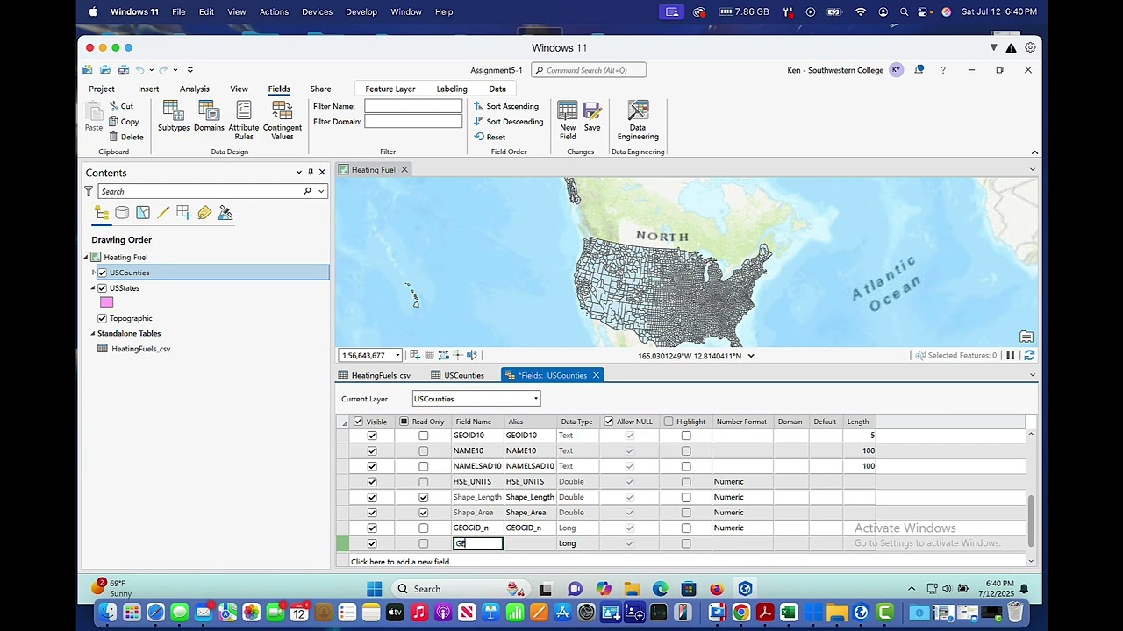
Task: Click here to add a new field
Action: click(401, 562)
